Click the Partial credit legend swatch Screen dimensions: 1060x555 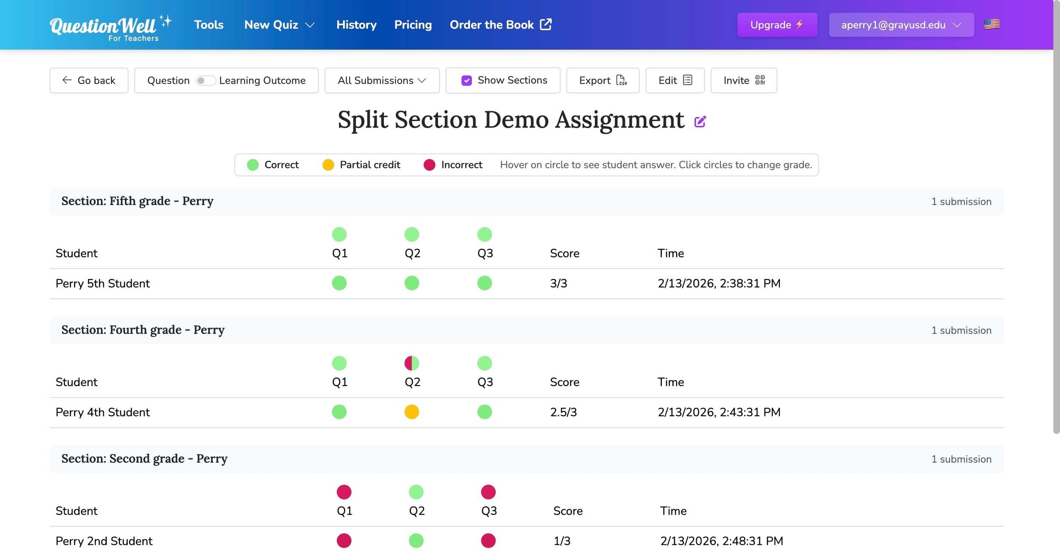coord(328,165)
